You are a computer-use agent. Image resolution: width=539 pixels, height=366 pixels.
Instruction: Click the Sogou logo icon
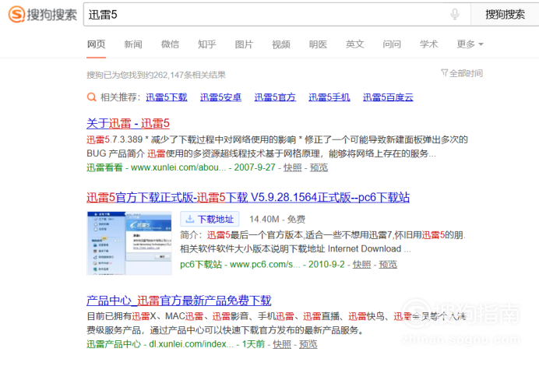16,14
